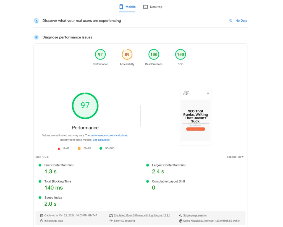Click the First Contentful Paint label
The width and height of the screenshot is (283, 227).
(59, 165)
